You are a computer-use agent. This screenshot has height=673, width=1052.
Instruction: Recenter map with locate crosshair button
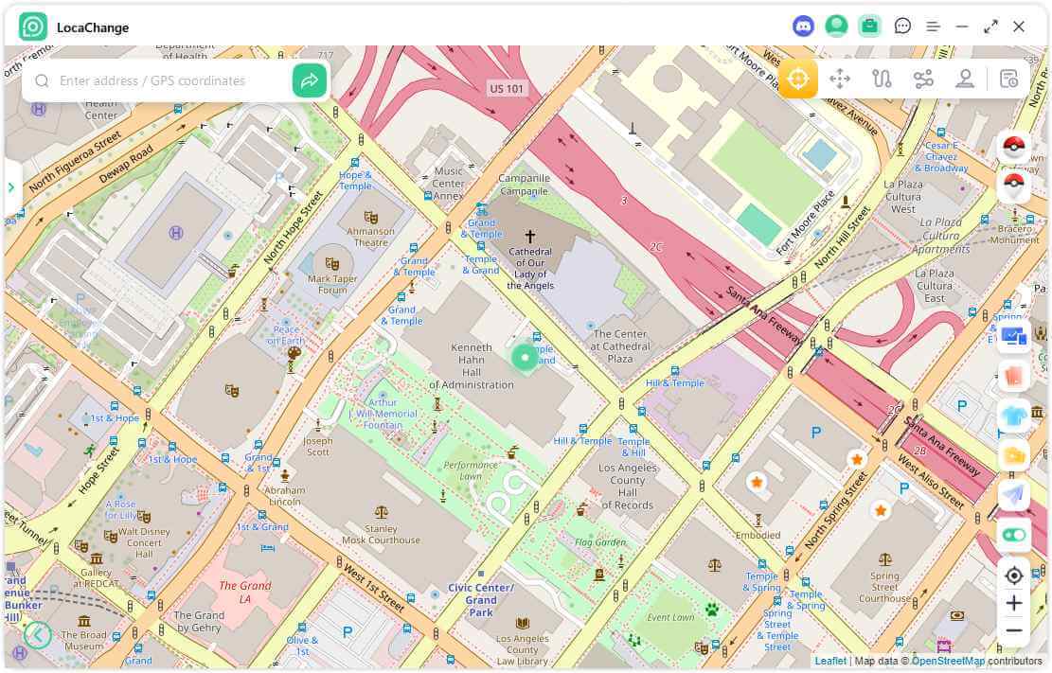click(x=1014, y=576)
